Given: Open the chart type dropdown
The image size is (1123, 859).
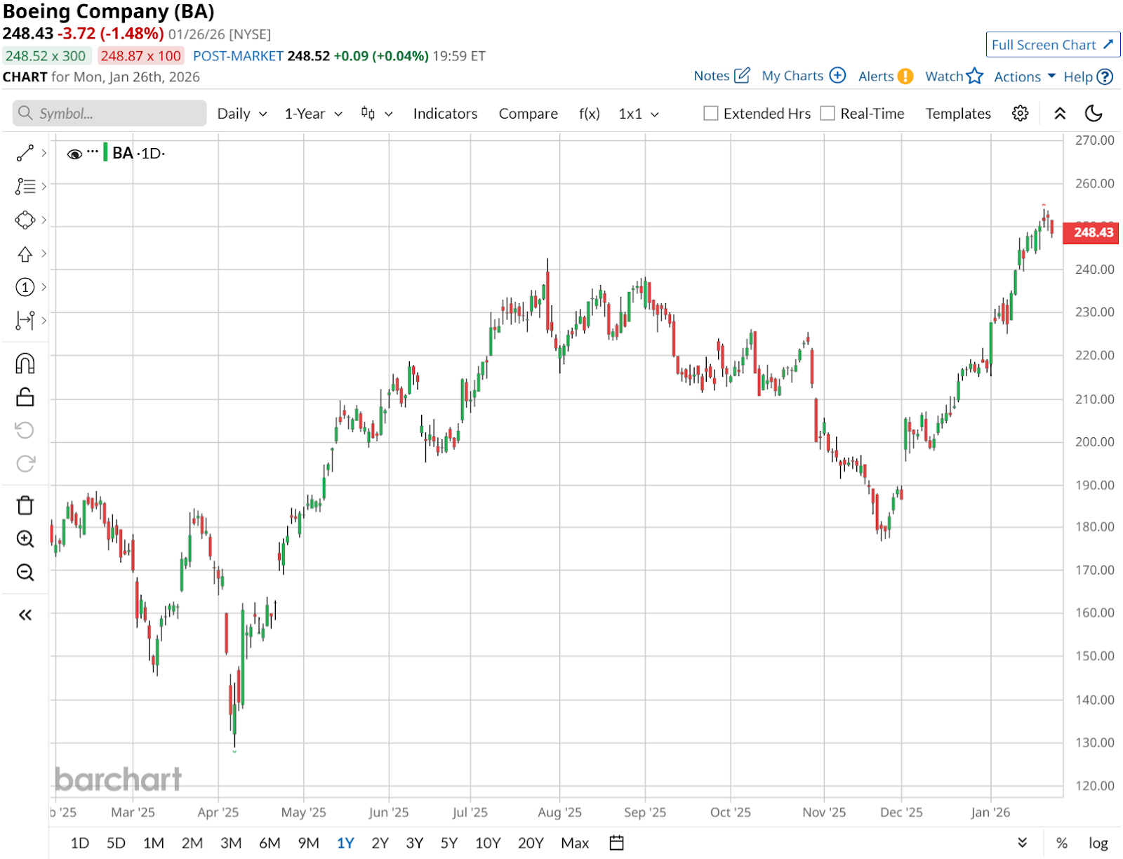Looking at the screenshot, I should tap(377, 114).
